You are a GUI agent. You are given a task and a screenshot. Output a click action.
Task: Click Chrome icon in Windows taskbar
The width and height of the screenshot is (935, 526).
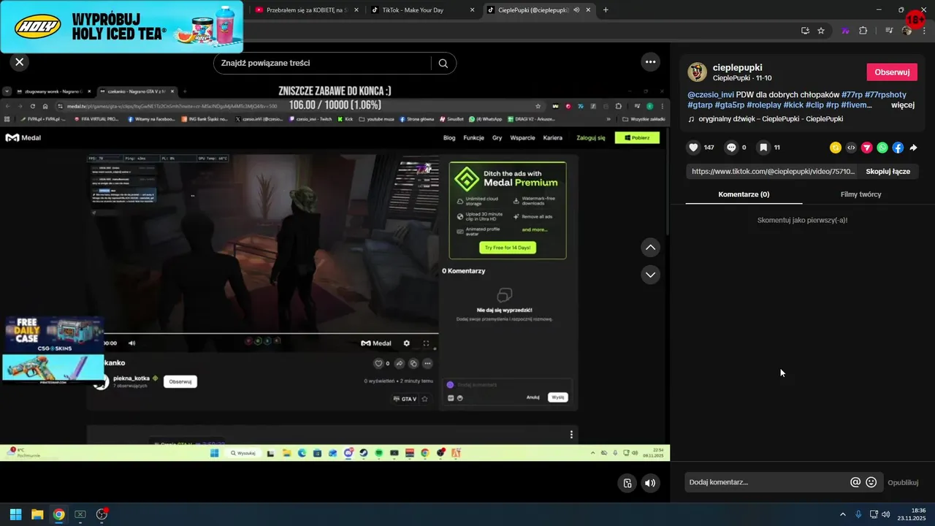point(59,514)
